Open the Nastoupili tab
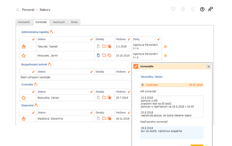The image size is (232, 146). (x=59, y=22)
